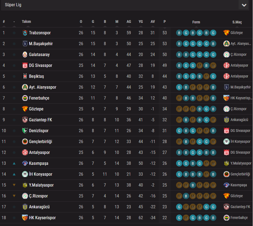253x226 pixels.
Task: Click the Kasımpaşa club logo in row 13
Action: (x=25, y=163)
